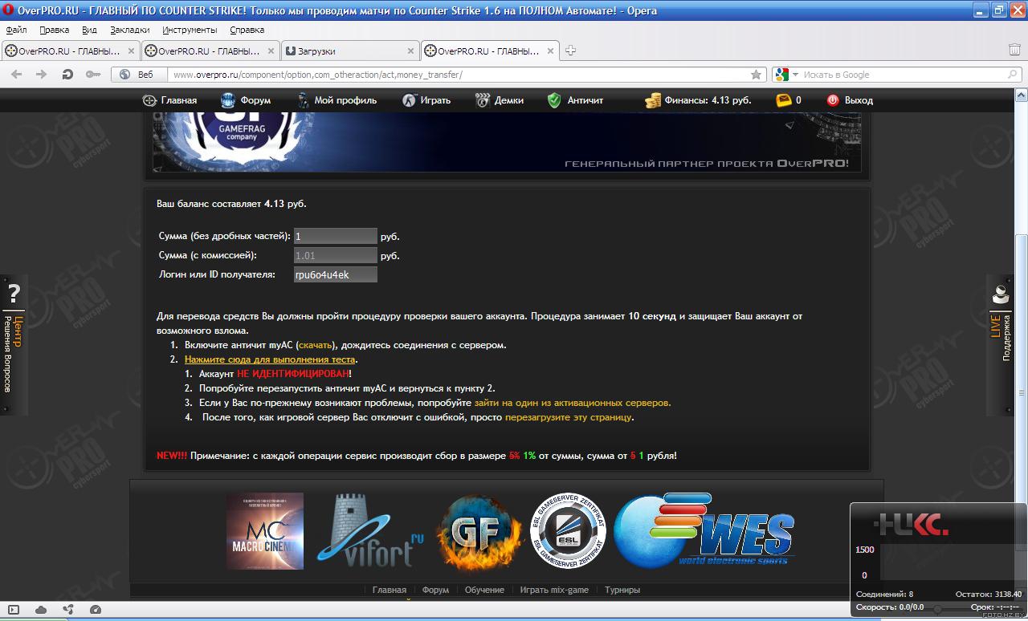Click the Мой профиль soldier icon
Screen dimensions: 1028x621
[303, 100]
